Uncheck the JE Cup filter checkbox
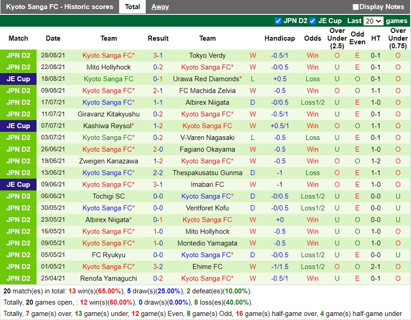The height and width of the screenshot is (320, 411). [x=312, y=21]
